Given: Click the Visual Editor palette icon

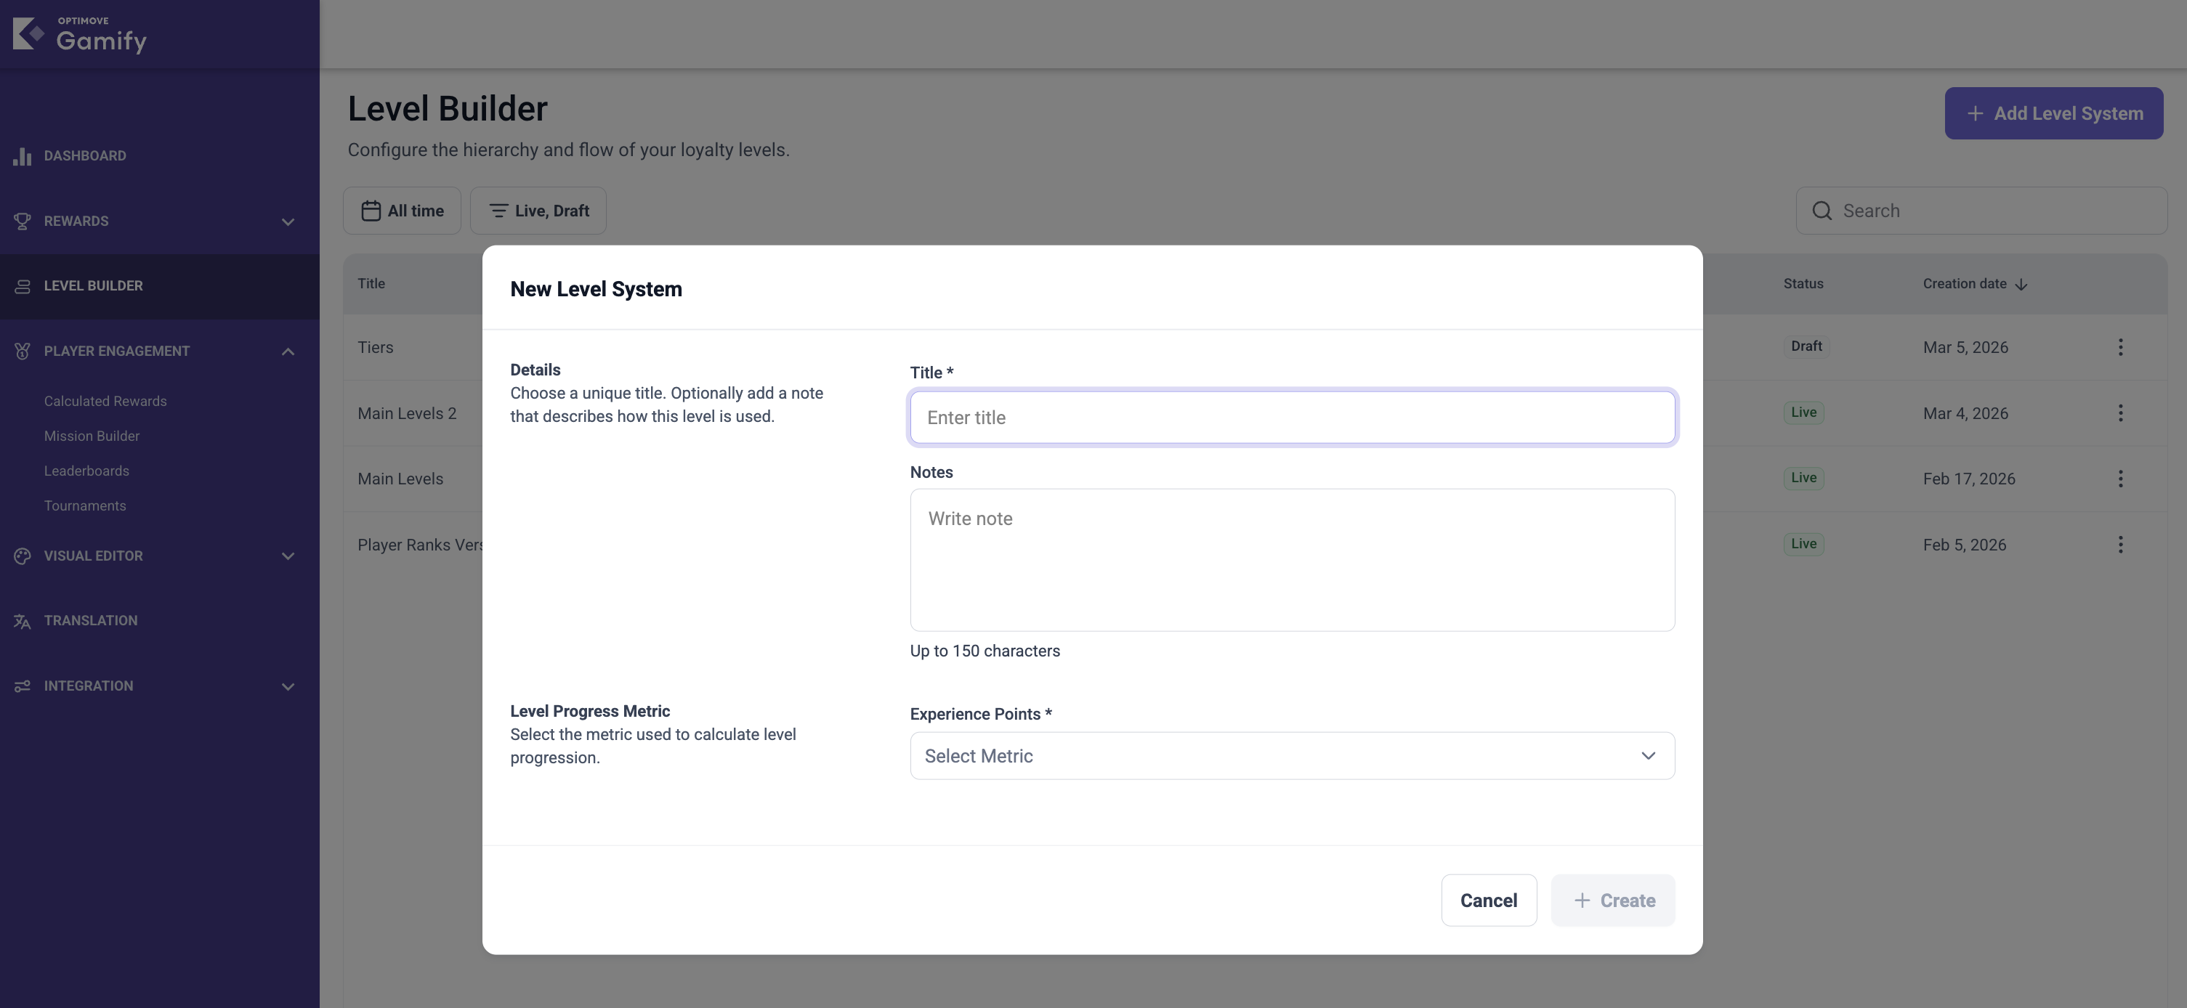Looking at the screenshot, I should (x=22, y=556).
